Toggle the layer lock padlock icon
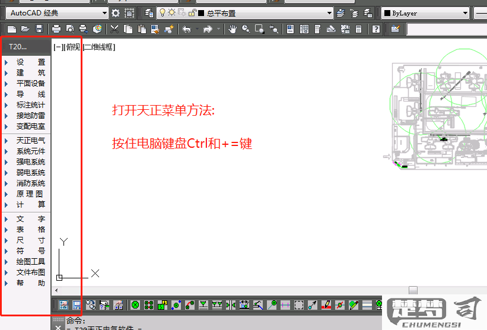 click(x=192, y=12)
